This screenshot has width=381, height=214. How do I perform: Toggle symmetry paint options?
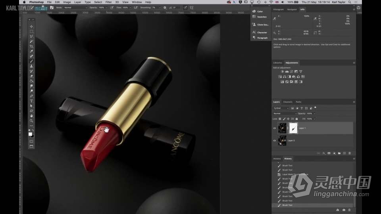click(191, 8)
